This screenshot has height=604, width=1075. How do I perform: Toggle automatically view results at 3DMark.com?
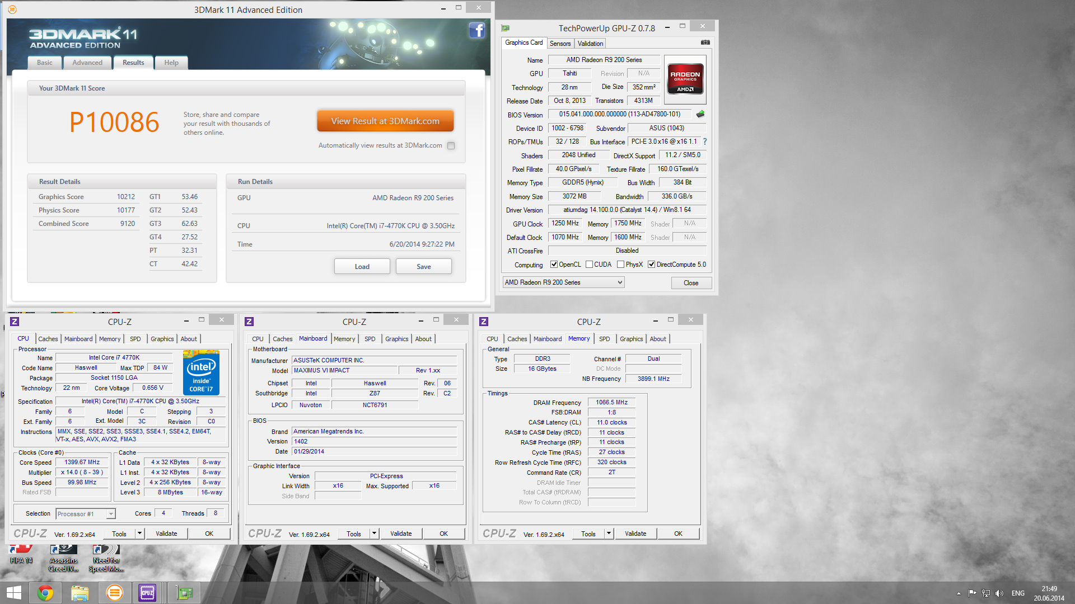(x=451, y=145)
